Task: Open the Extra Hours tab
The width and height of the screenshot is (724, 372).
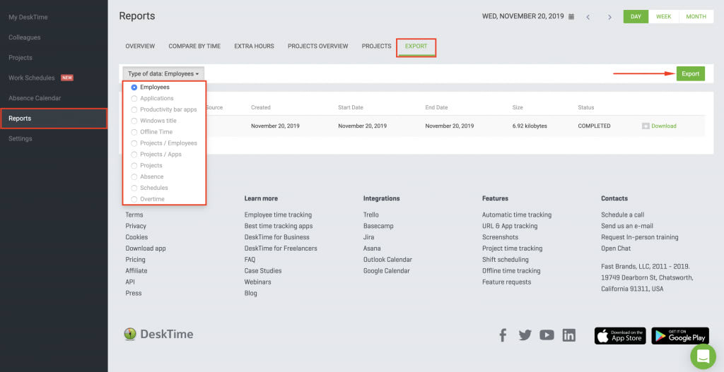Action: [254, 46]
